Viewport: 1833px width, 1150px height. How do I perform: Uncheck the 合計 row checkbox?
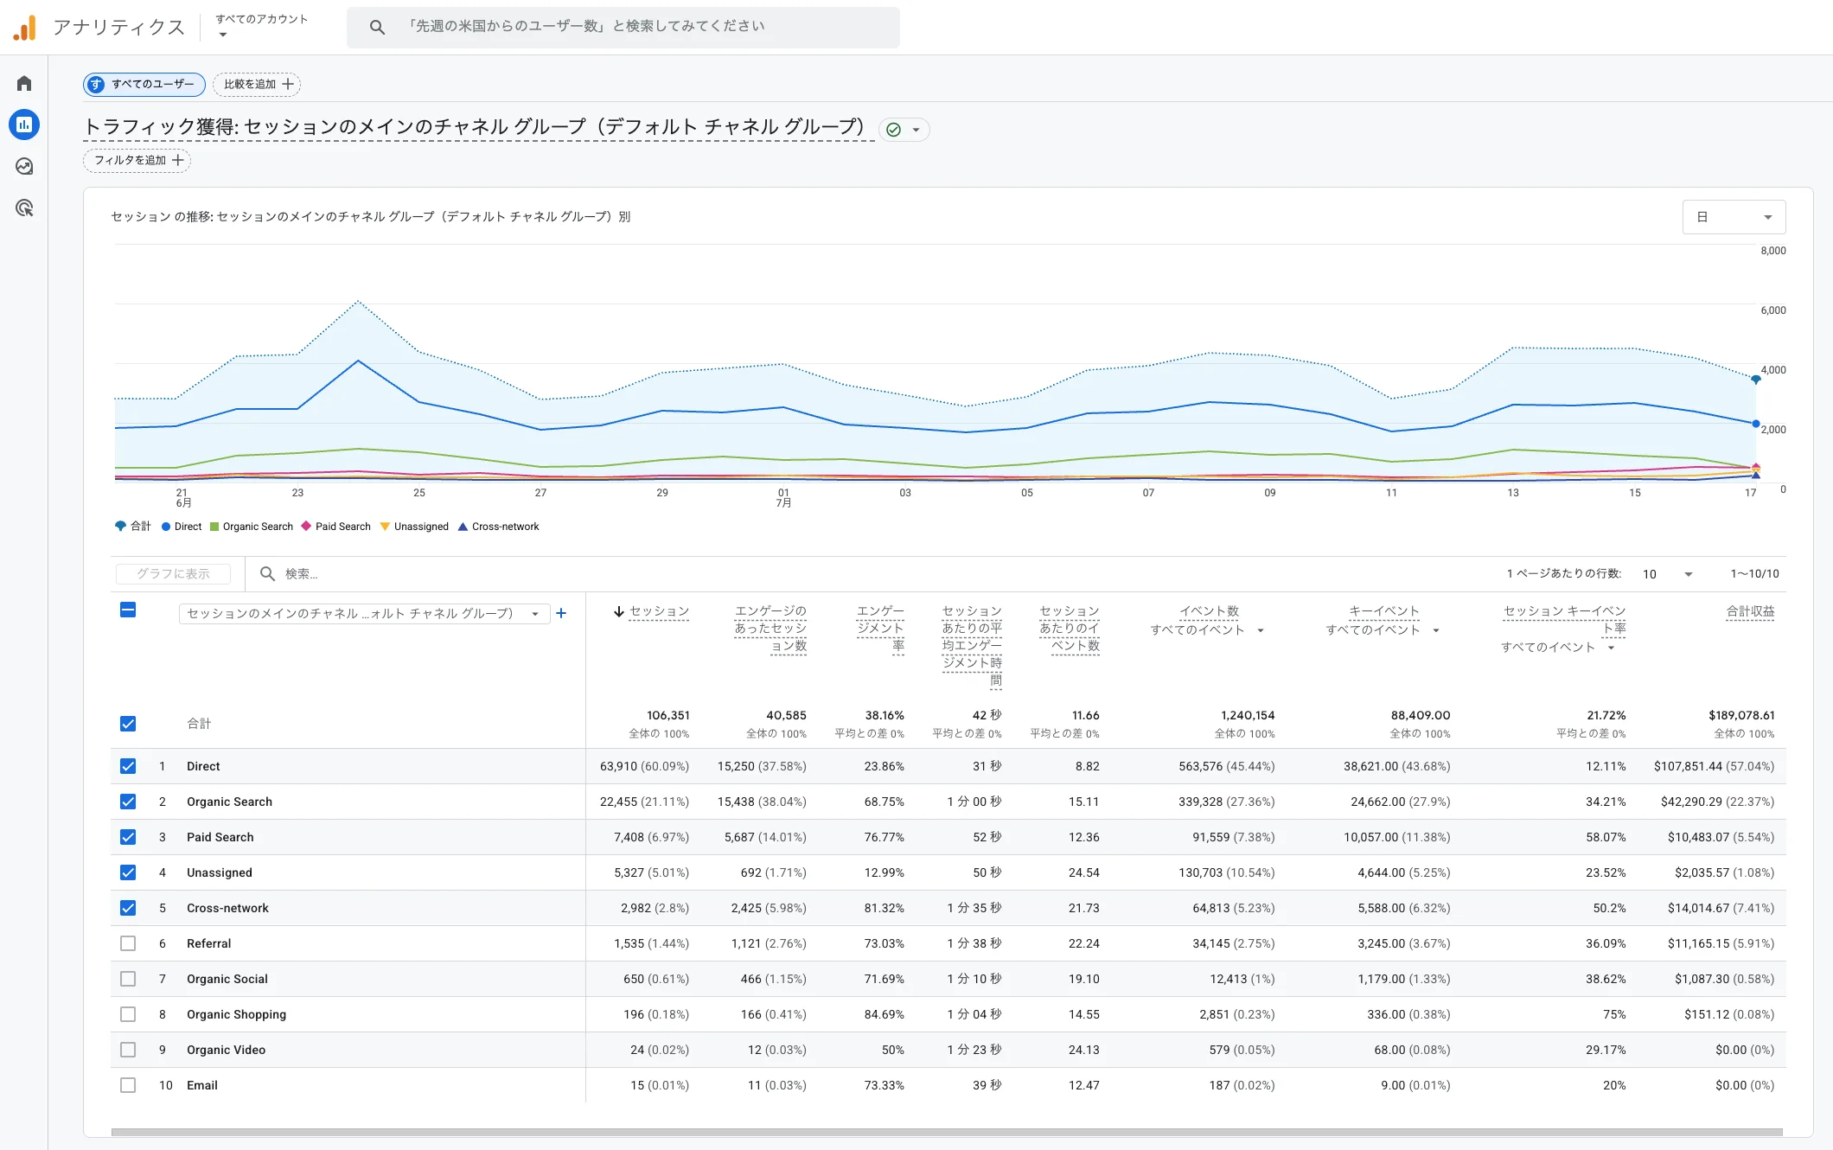(128, 724)
